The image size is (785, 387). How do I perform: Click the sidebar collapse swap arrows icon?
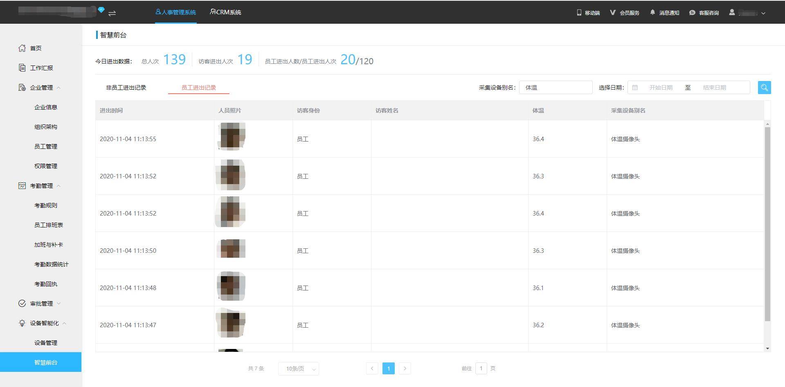(x=112, y=13)
